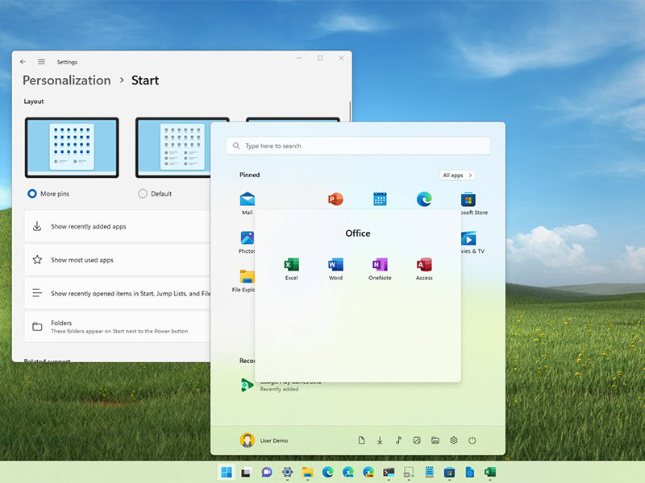Image resolution: width=645 pixels, height=483 pixels.
Task: Open Settings gear in Start footer
Action: click(x=454, y=440)
